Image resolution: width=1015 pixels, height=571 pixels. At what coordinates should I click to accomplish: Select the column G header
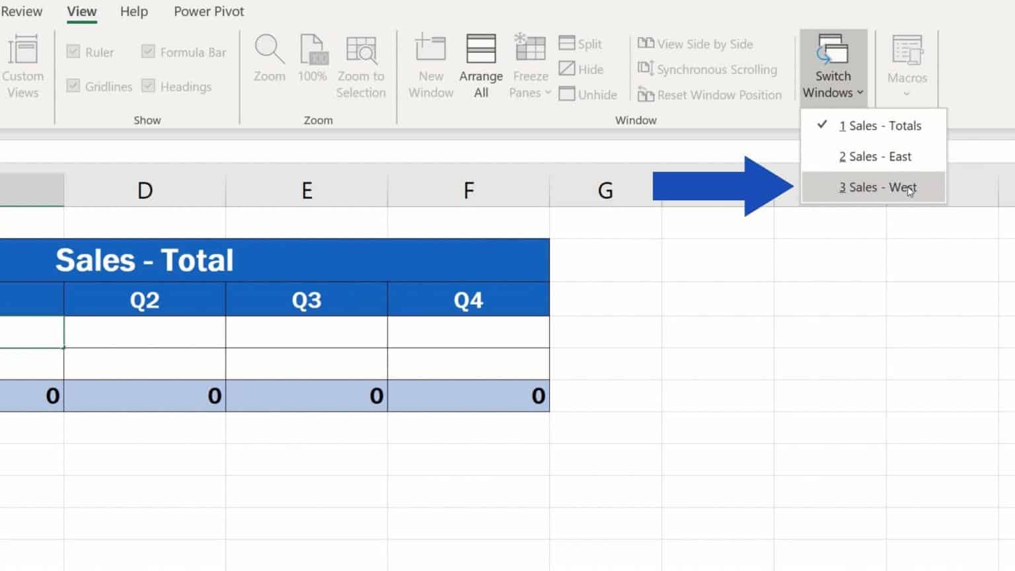[605, 190]
